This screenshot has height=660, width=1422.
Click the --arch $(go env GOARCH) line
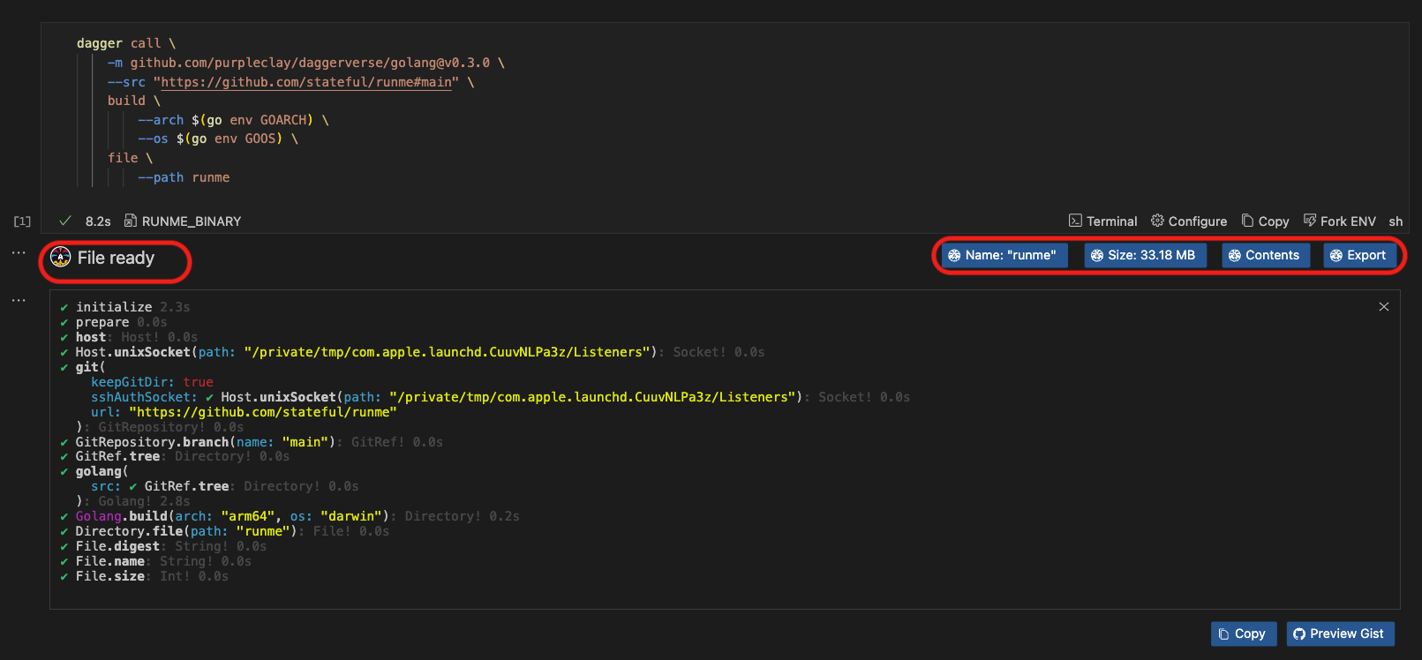pyautogui.click(x=233, y=120)
